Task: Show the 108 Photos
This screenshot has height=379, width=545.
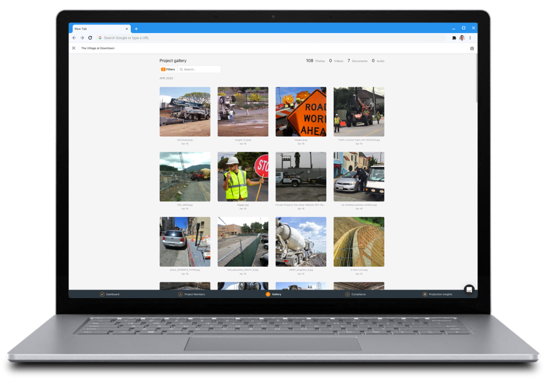Action: click(x=315, y=61)
